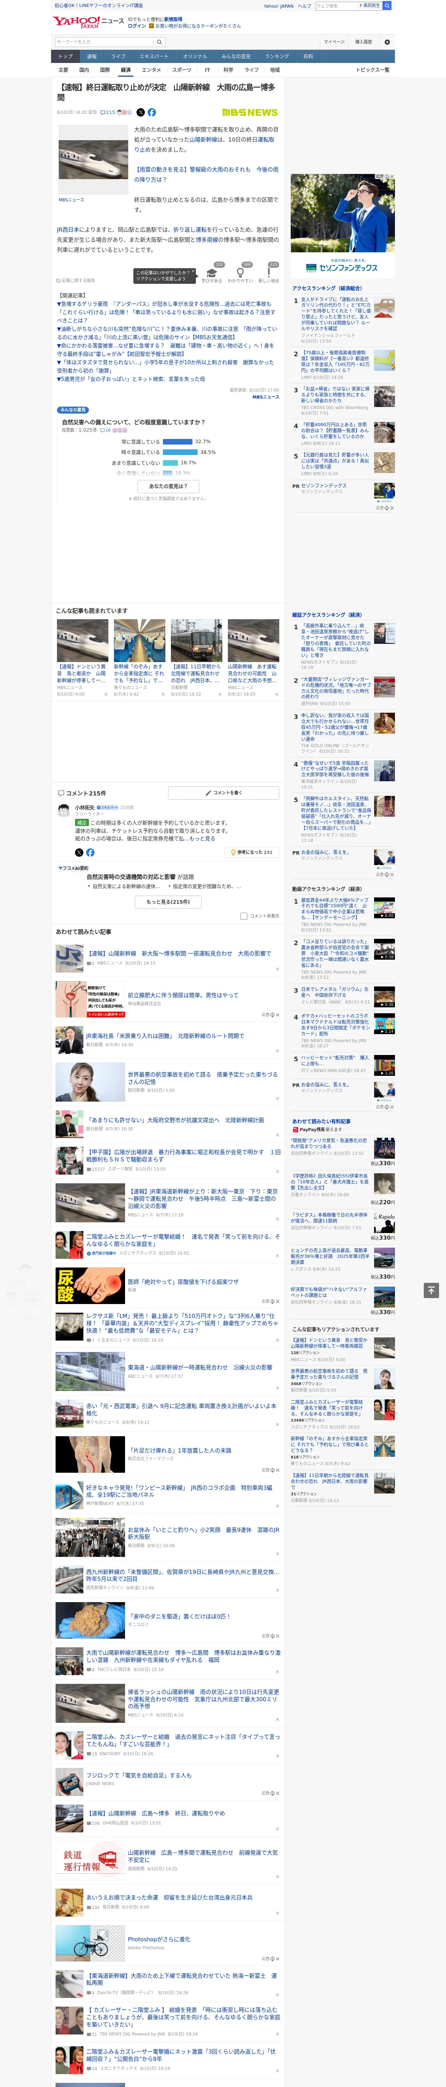Screen dimensions: 446x2087
Task: Open the 国内 category
Action: tap(83, 71)
